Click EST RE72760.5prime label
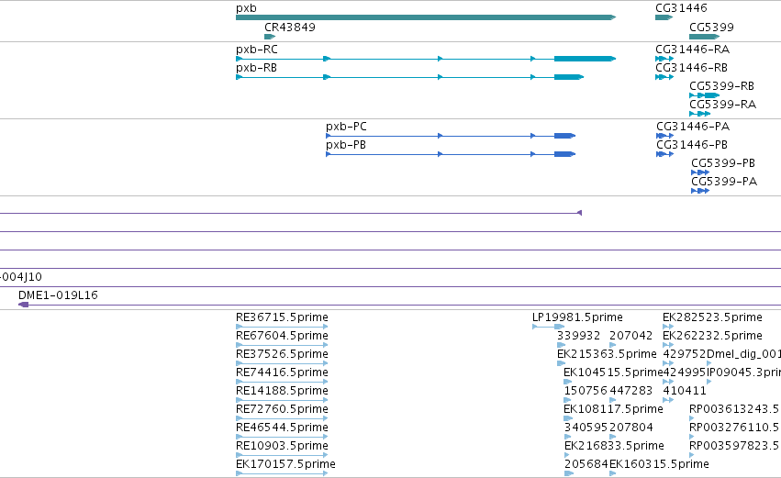Image resolution: width=781 pixels, height=478 pixels. 282,409
